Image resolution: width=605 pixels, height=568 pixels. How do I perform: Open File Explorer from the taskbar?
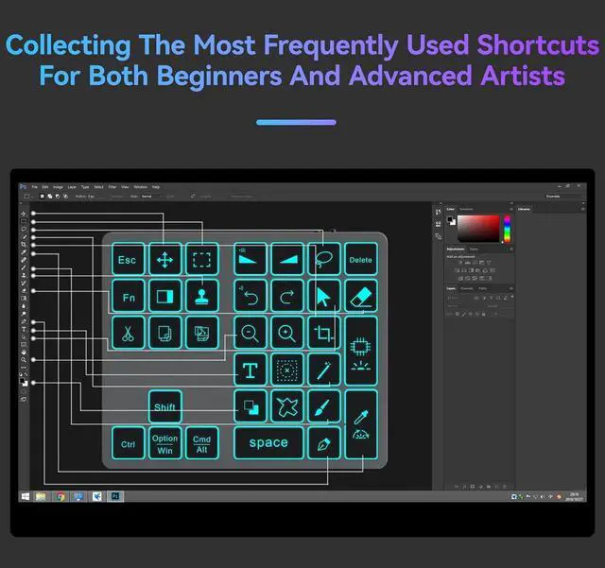[41, 496]
